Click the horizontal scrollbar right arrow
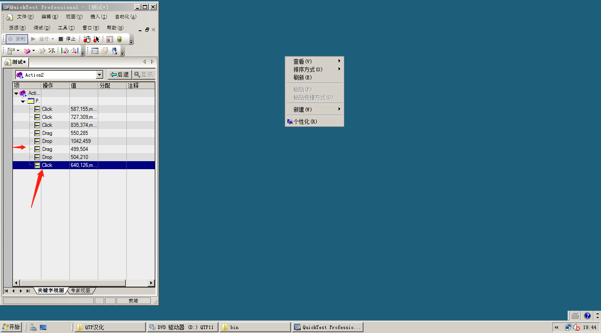Viewport: 601px width, 333px height. click(x=151, y=283)
